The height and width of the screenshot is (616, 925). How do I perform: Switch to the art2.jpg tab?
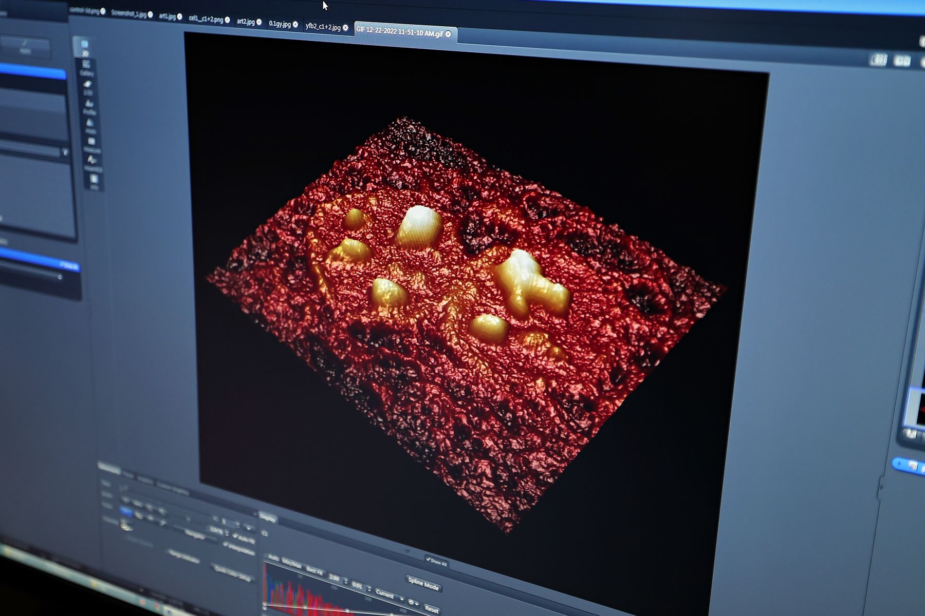(245, 22)
